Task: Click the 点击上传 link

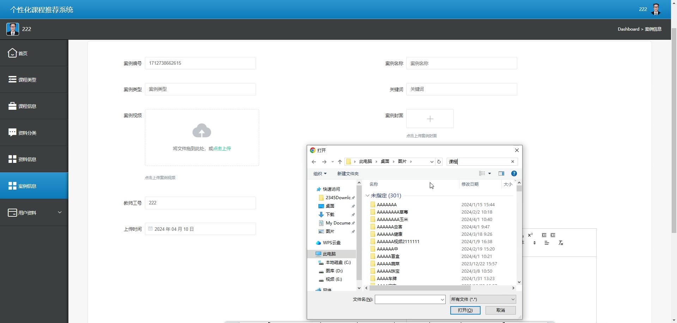Action: tap(222, 148)
